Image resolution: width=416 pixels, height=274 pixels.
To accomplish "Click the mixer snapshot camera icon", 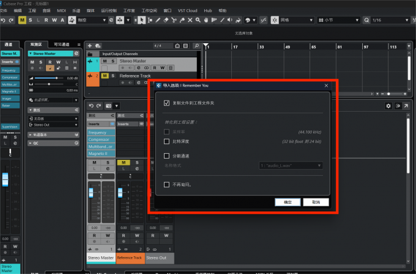I will pyautogui.click(x=108, y=106).
